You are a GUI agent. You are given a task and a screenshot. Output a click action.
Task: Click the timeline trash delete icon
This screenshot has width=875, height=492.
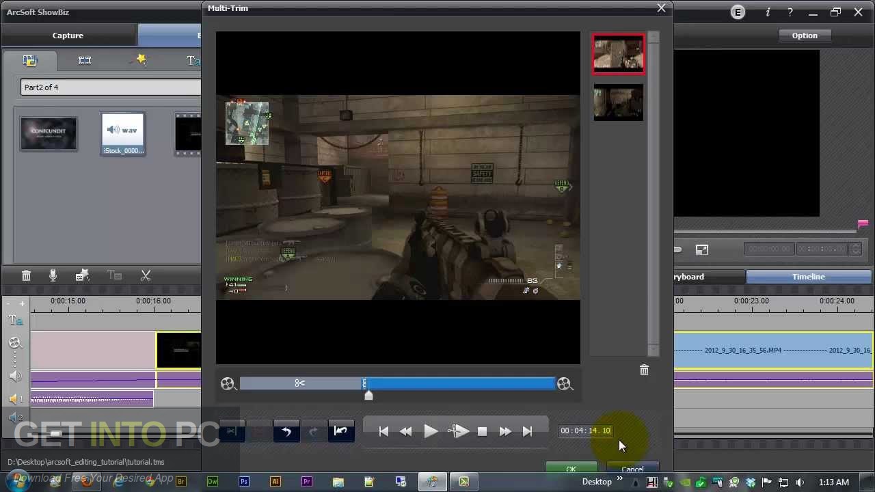point(26,275)
